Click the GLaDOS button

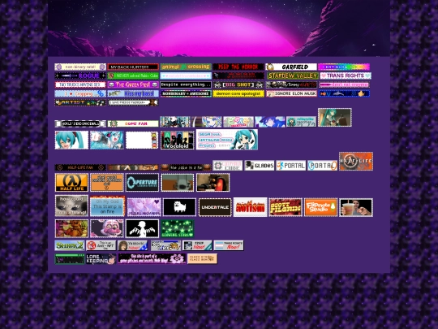point(260,166)
